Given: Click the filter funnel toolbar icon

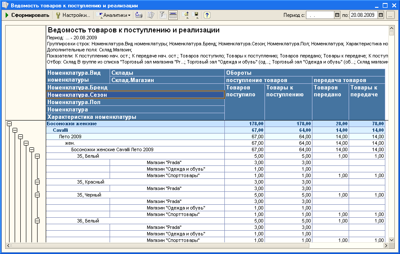Looking at the screenshot, I should tap(163, 15).
